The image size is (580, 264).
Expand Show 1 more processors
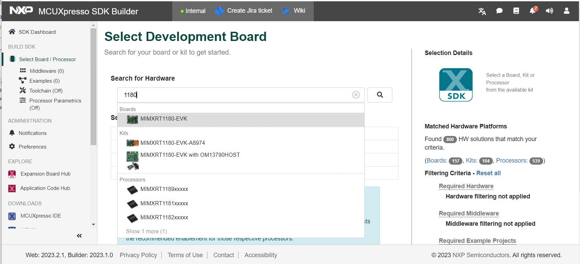[x=146, y=231]
